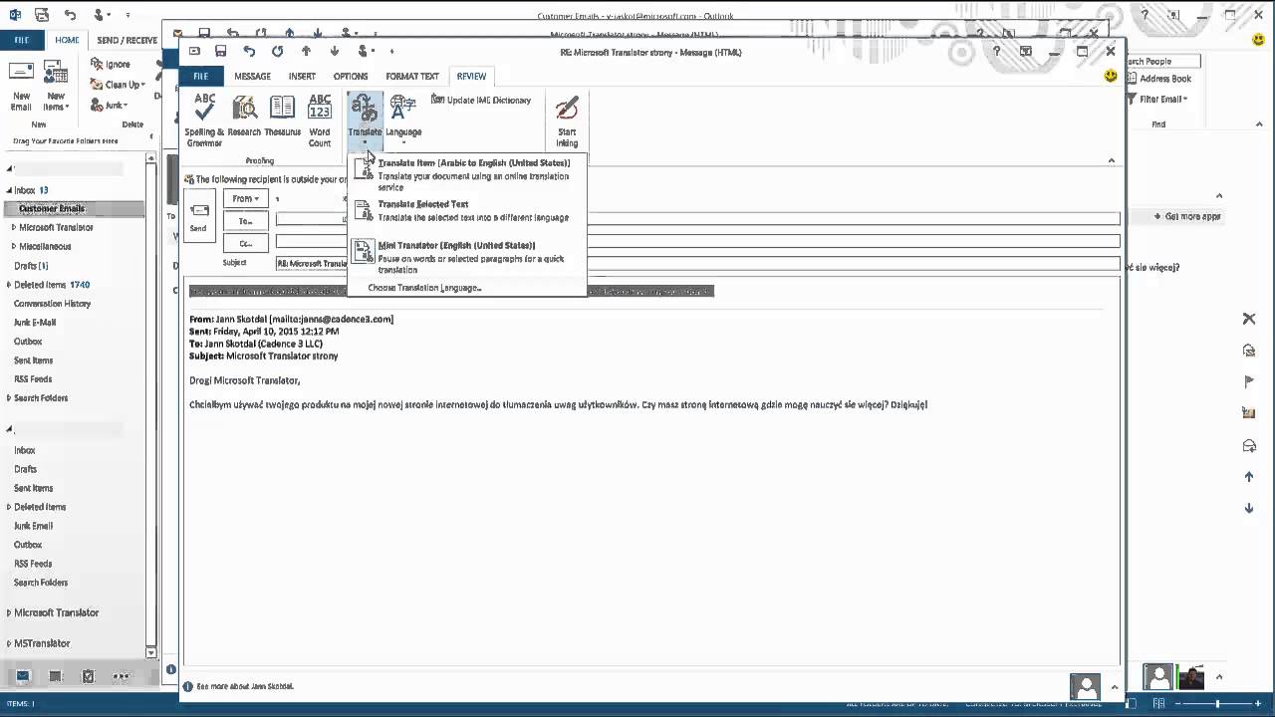Open Outlook main FILE tab
The image size is (1275, 717).
click(22, 40)
